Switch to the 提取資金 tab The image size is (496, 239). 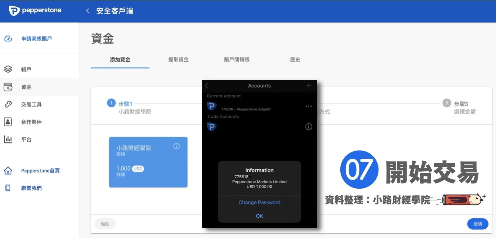[179, 59]
